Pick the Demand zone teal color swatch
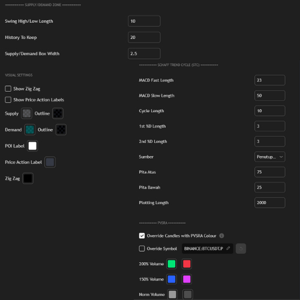The width and height of the screenshot is (300, 300). [30, 130]
